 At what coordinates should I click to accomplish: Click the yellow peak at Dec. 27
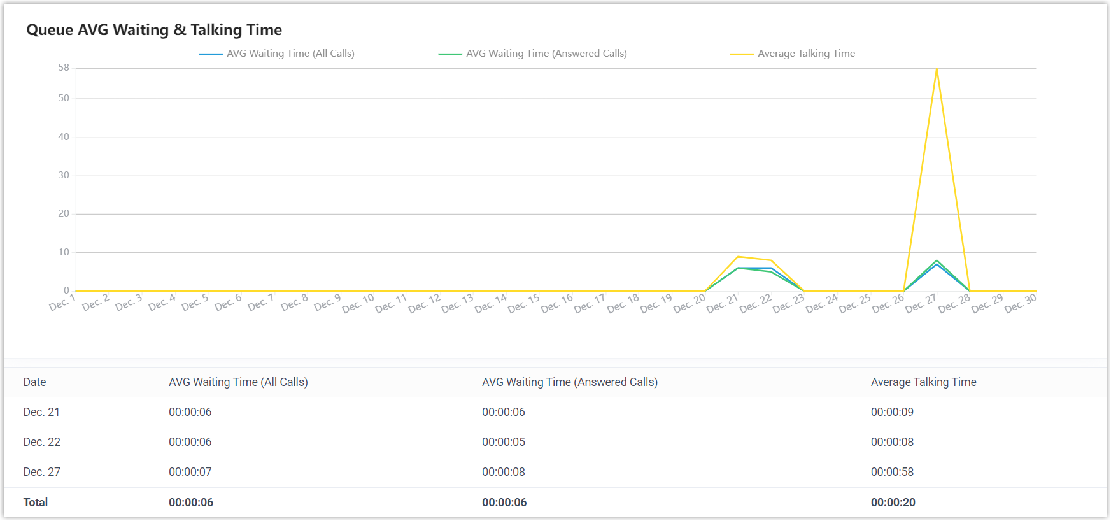[937, 69]
